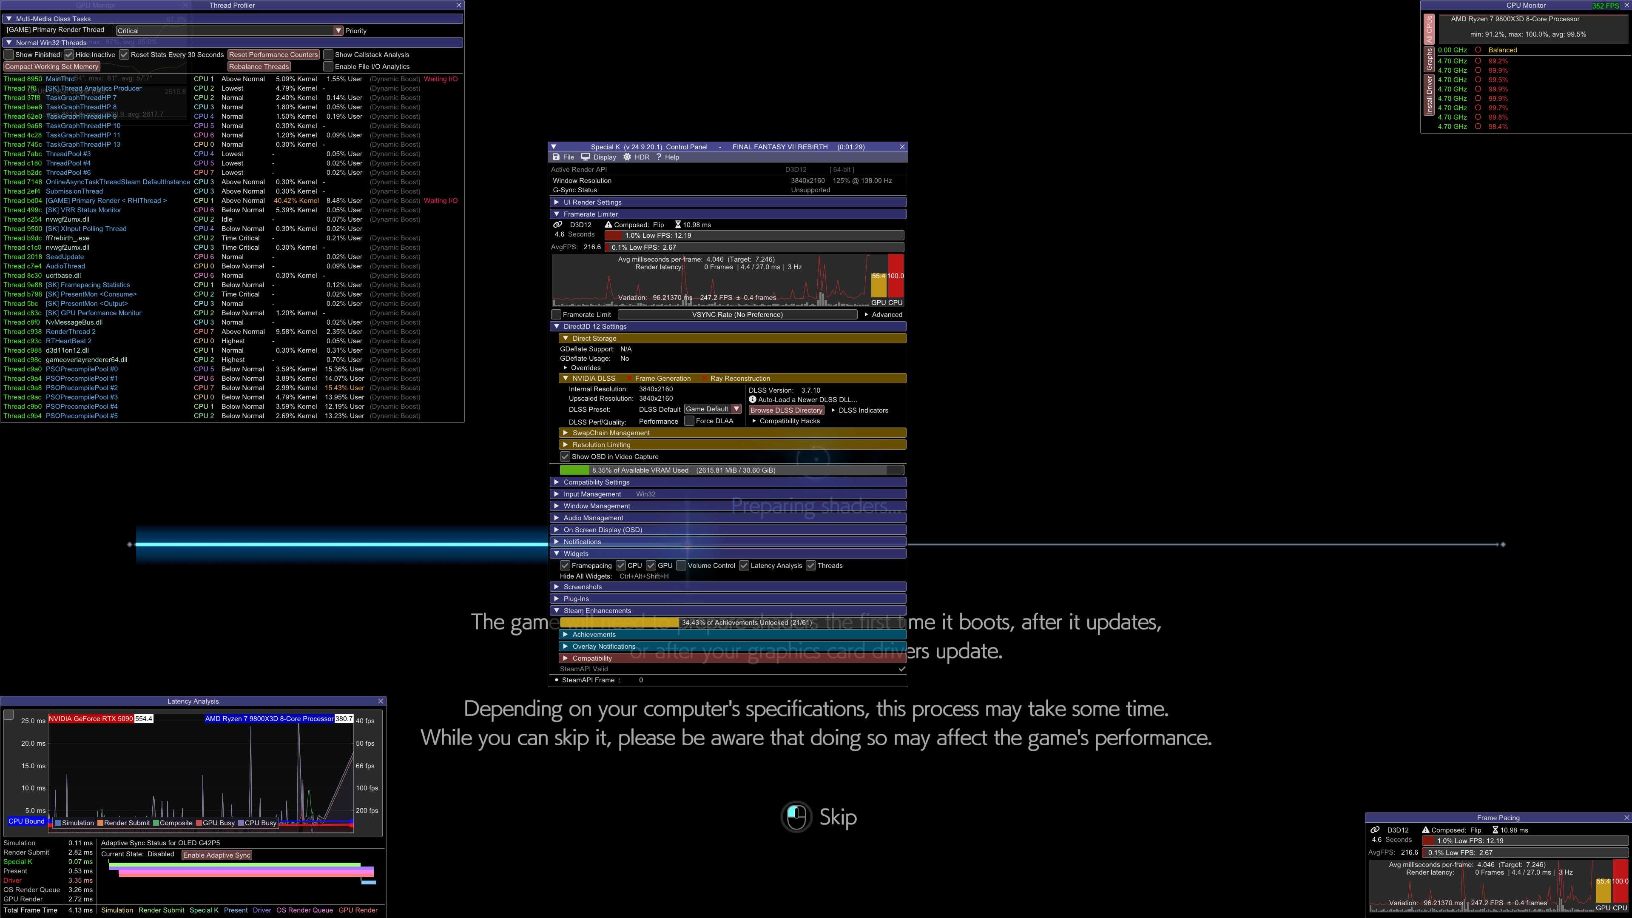Screen dimensions: 1632x918
Task: Expand UI Render Settings section
Action: click(x=728, y=202)
